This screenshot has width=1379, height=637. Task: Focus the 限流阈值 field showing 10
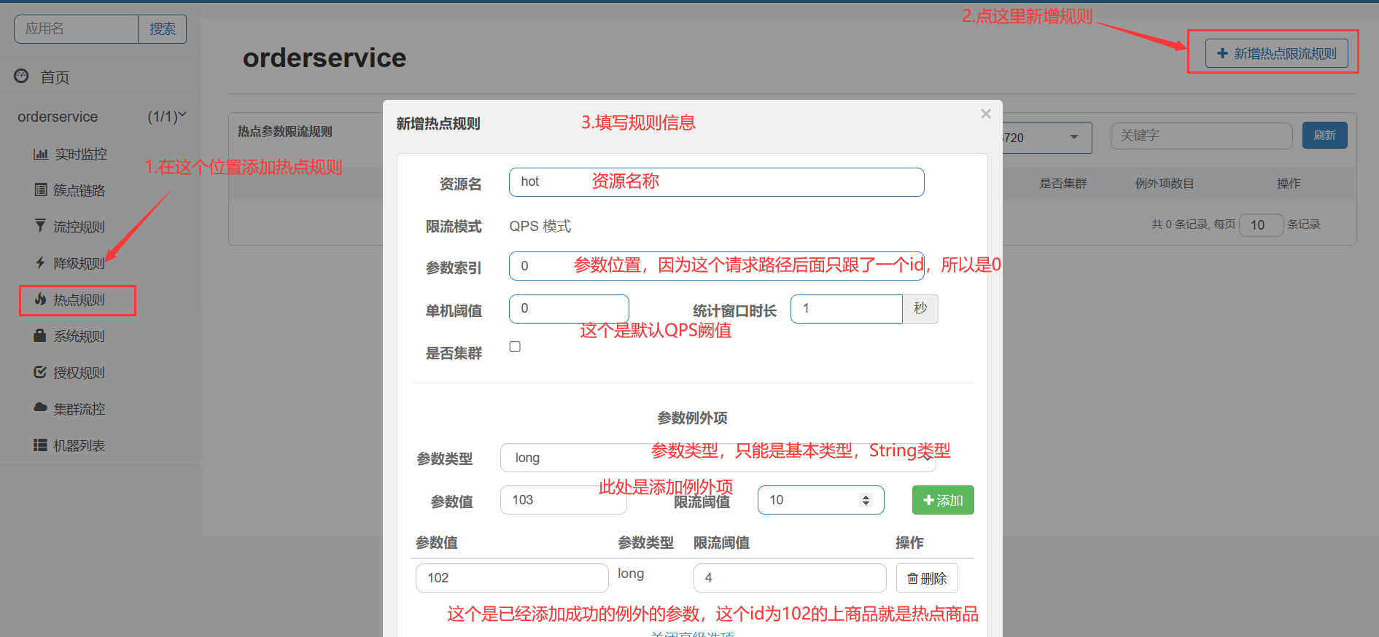[820, 500]
